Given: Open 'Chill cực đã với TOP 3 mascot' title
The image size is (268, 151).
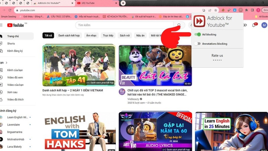Looking at the screenshot, I should point(157,92).
